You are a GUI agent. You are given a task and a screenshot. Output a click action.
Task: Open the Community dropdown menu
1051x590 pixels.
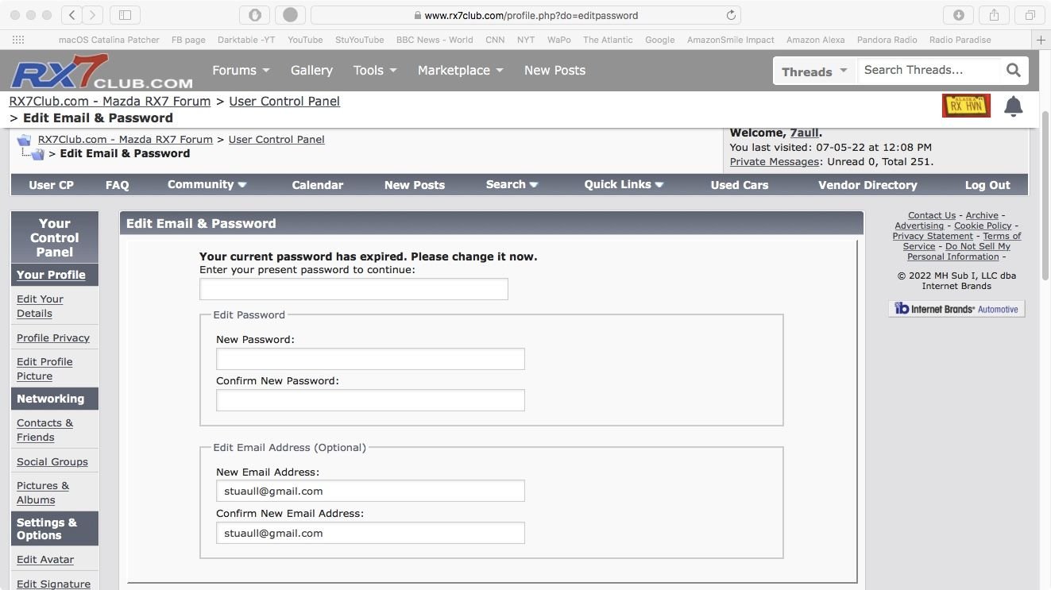[207, 184]
